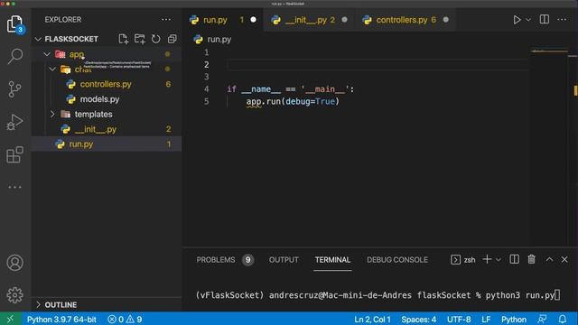This screenshot has width=578, height=325.
Task: Open the Run and Debug view
Action: point(14,122)
